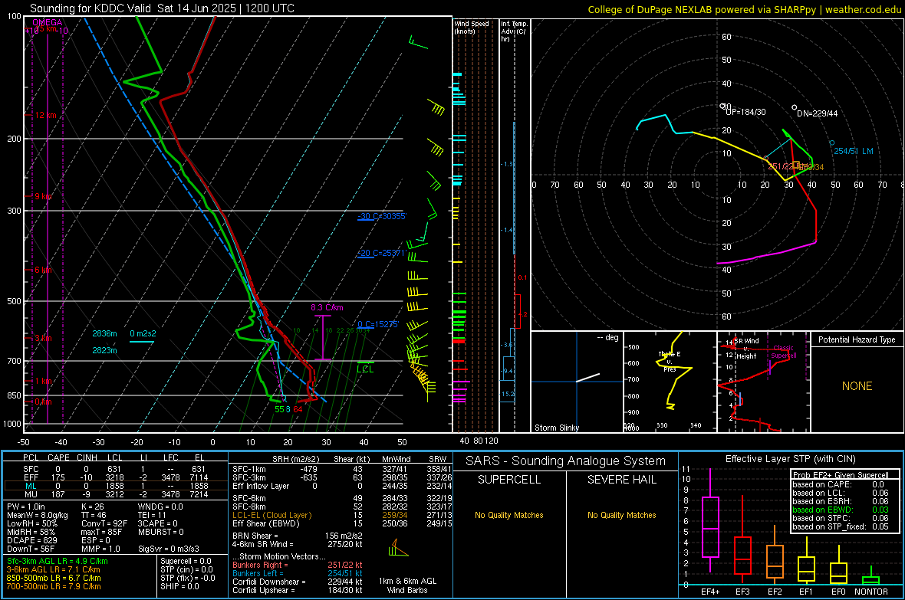This screenshot has width=905, height=600.
Task: Click the 'Wind Speed (knots)' panel header
Action: [x=472, y=27]
